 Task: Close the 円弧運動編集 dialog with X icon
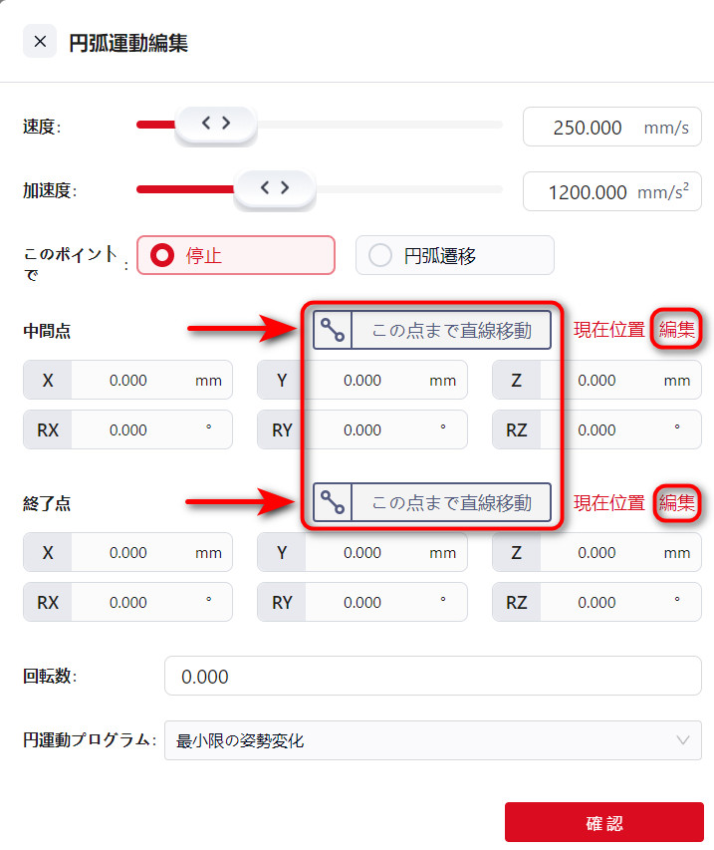[x=39, y=42]
